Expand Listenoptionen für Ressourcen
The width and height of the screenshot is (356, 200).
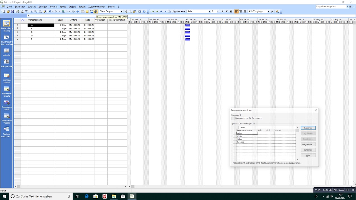(233, 119)
